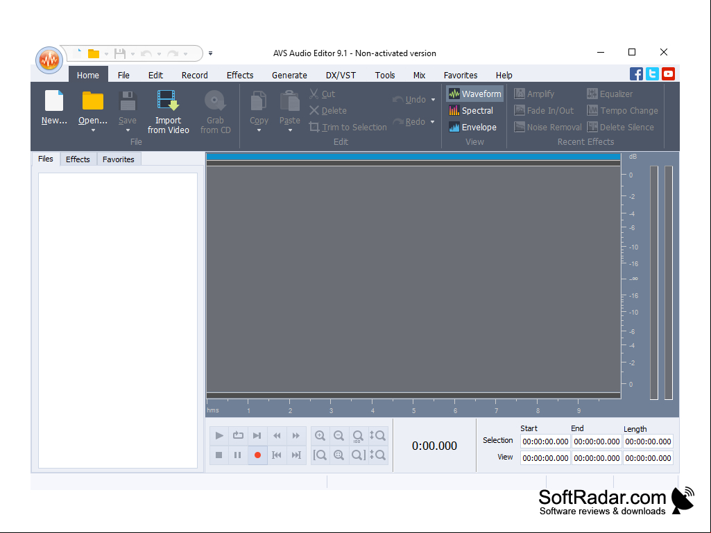The width and height of the screenshot is (711, 533).
Task: Expand the Paste dropdown arrow
Action: coord(290,130)
